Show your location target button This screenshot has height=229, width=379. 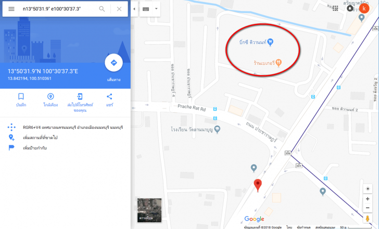[368, 188]
